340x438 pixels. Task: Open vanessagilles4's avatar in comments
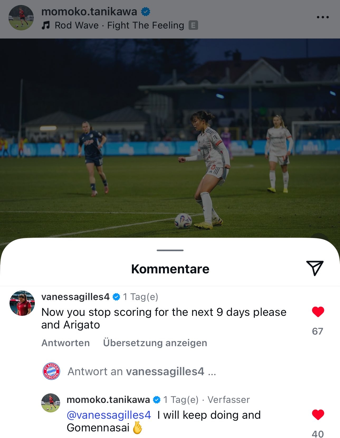[22, 303]
